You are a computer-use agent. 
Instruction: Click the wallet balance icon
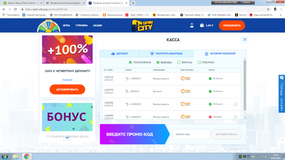point(202,25)
